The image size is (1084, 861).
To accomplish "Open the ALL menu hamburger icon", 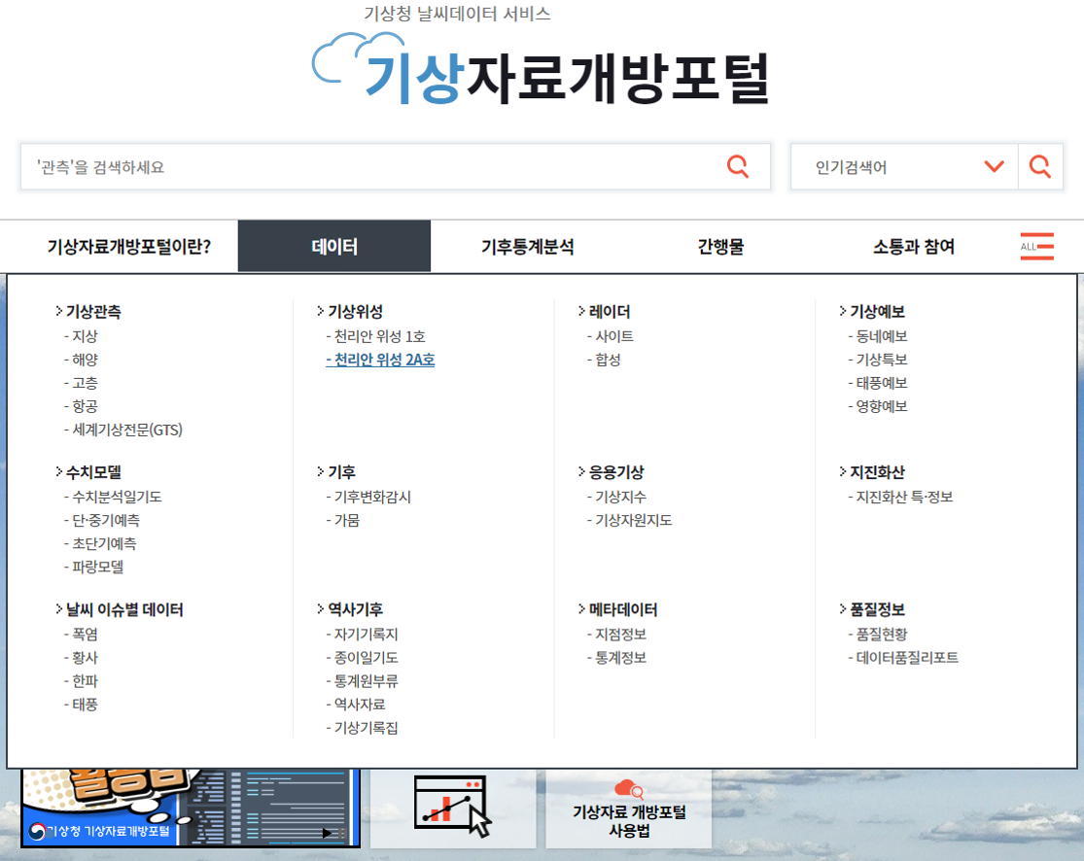I will point(1037,247).
